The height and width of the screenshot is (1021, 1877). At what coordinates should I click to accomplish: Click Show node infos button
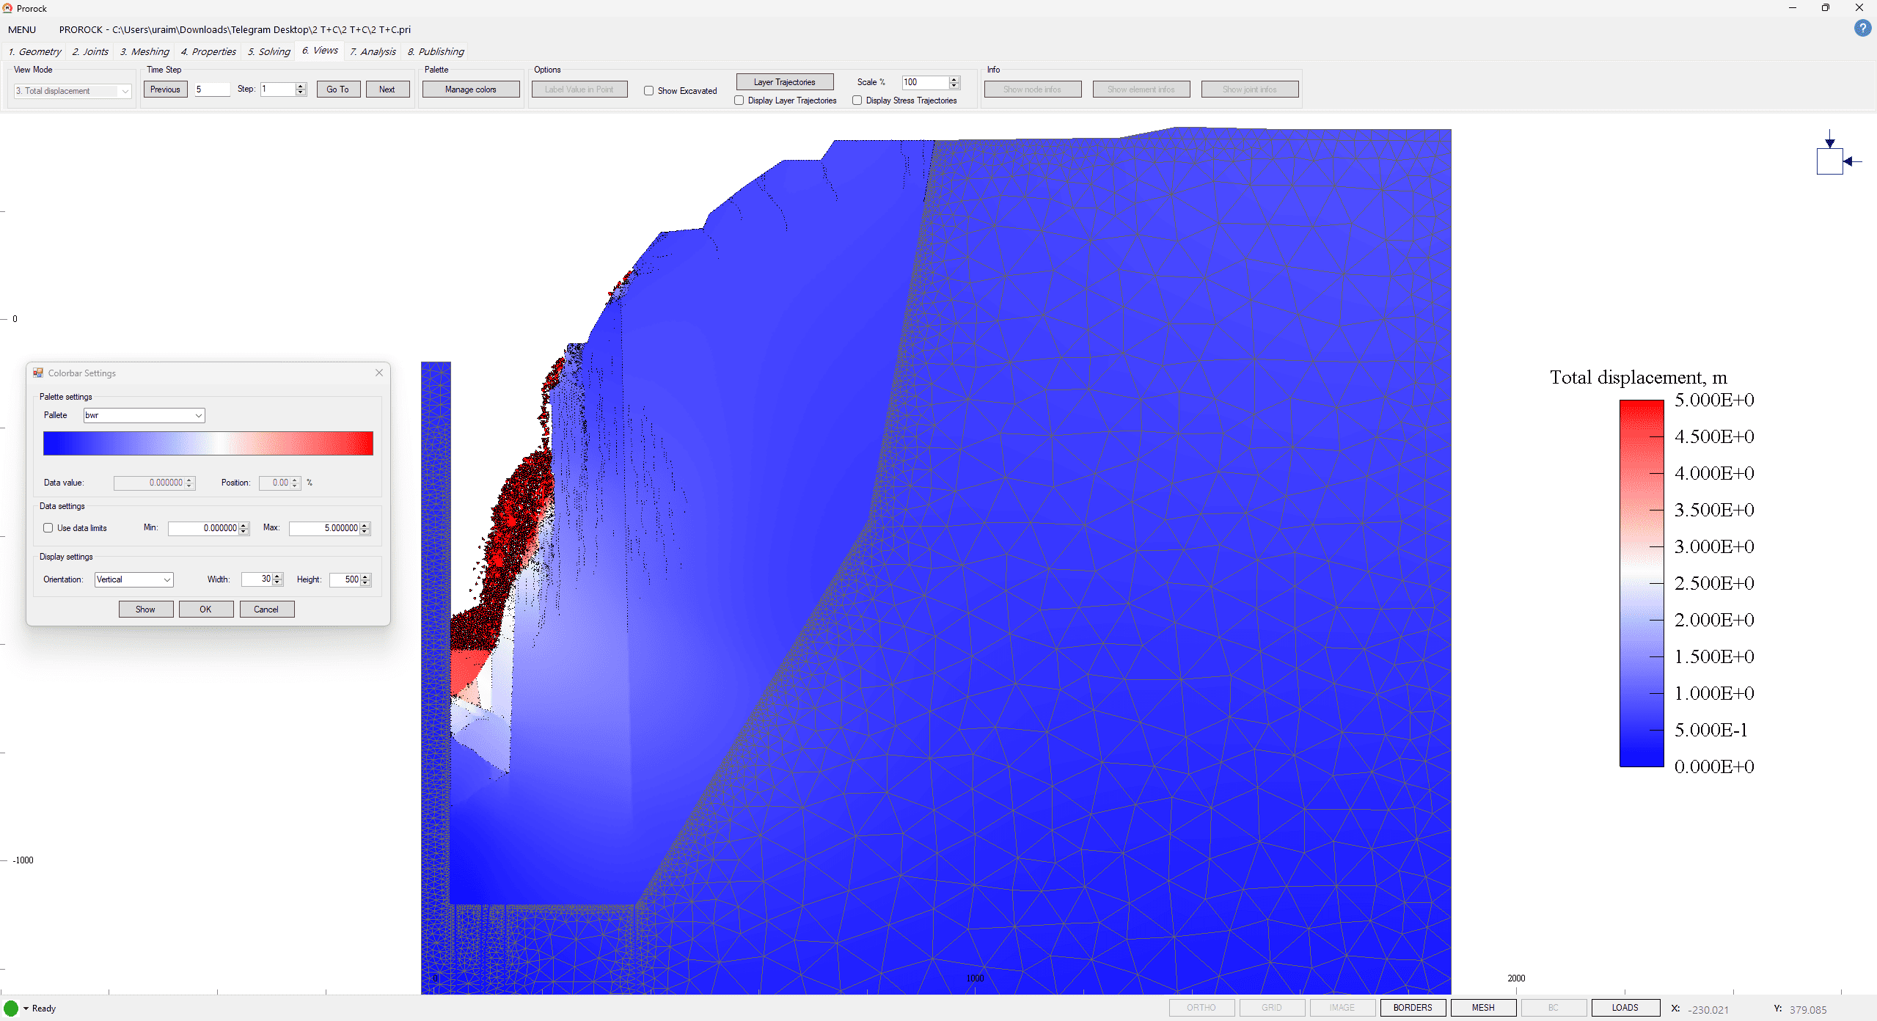coord(1033,89)
